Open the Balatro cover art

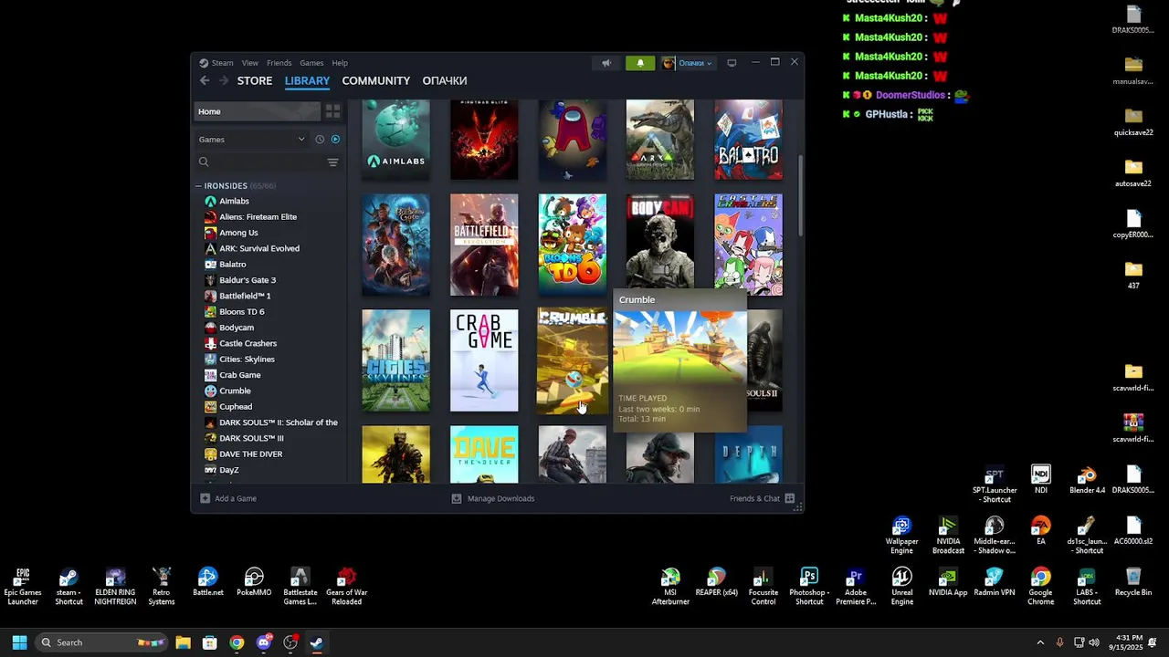(x=748, y=140)
